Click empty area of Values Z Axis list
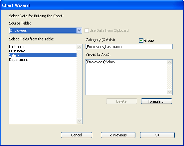This screenshot has height=146, width=184. coord(126,79)
